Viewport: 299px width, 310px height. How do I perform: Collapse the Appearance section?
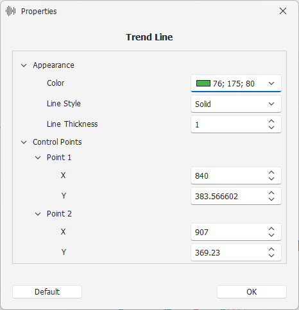(x=24, y=65)
